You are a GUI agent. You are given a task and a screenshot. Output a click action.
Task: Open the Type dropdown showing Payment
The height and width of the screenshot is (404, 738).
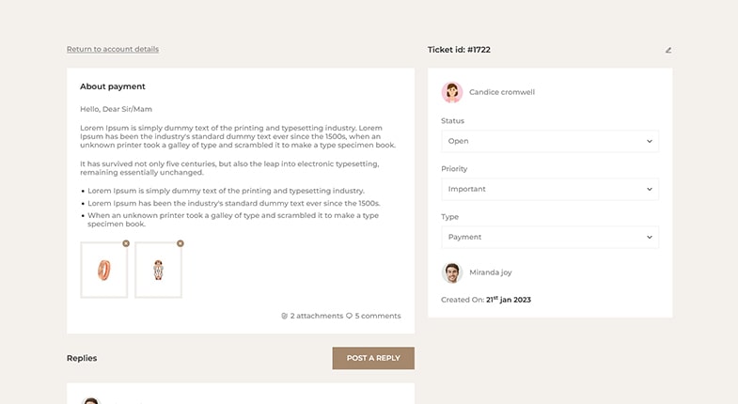pyautogui.click(x=550, y=237)
